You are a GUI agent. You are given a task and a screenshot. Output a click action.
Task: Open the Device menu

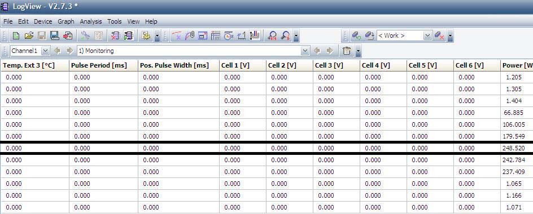pos(43,21)
